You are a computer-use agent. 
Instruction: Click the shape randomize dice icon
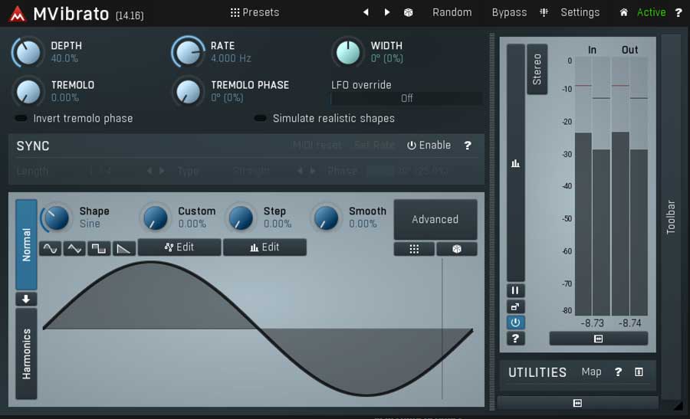pos(457,249)
